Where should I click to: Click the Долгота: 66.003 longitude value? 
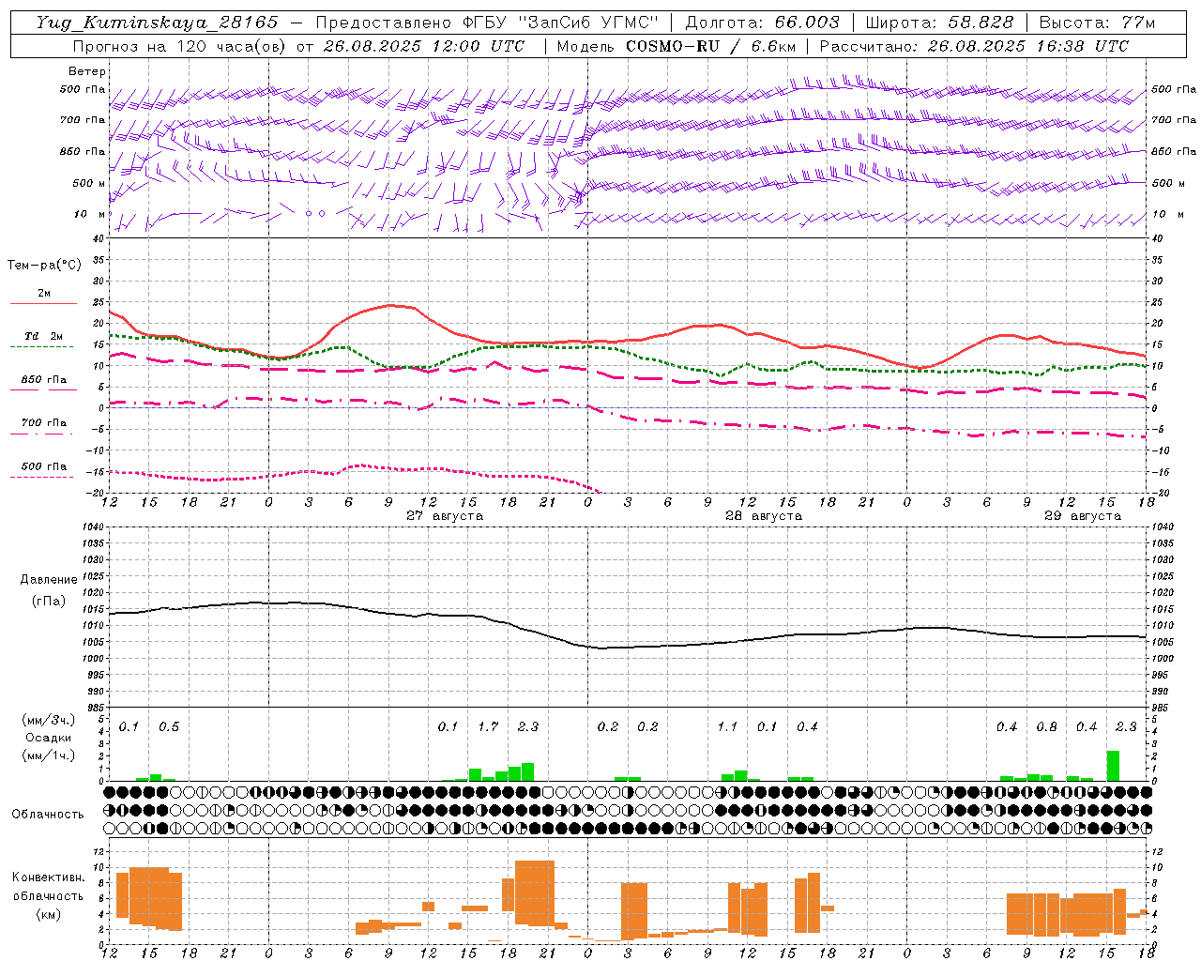click(763, 23)
